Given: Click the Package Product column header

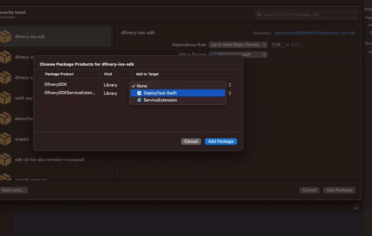Looking at the screenshot, I should coord(59,74).
